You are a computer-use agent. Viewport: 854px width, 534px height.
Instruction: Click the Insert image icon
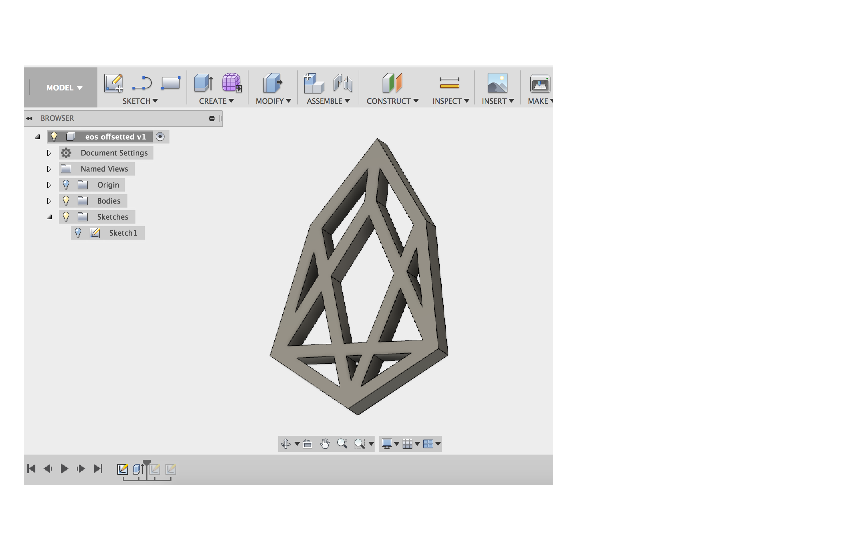coord(497,83)
